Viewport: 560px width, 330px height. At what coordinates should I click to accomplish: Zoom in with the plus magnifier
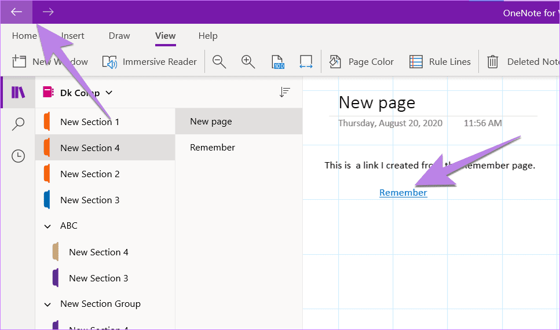(x=248, y=62)
